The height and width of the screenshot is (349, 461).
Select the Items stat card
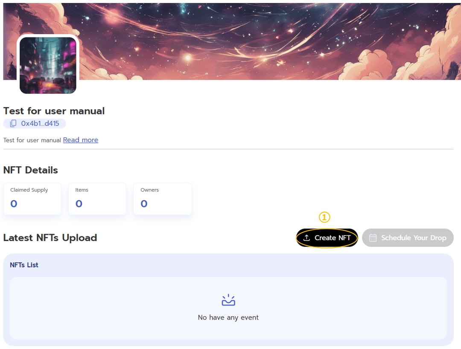pos(97,199)
